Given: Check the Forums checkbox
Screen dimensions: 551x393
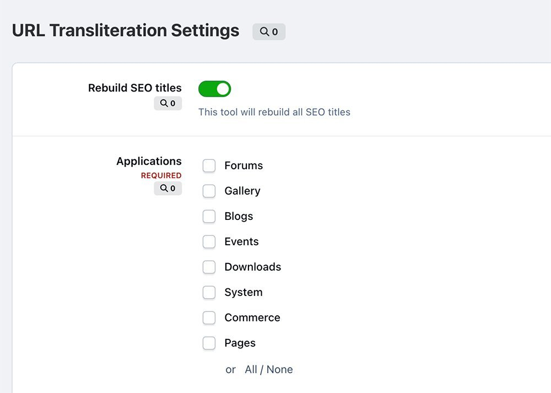Looking at the screenshot, I should click(209, 166).
